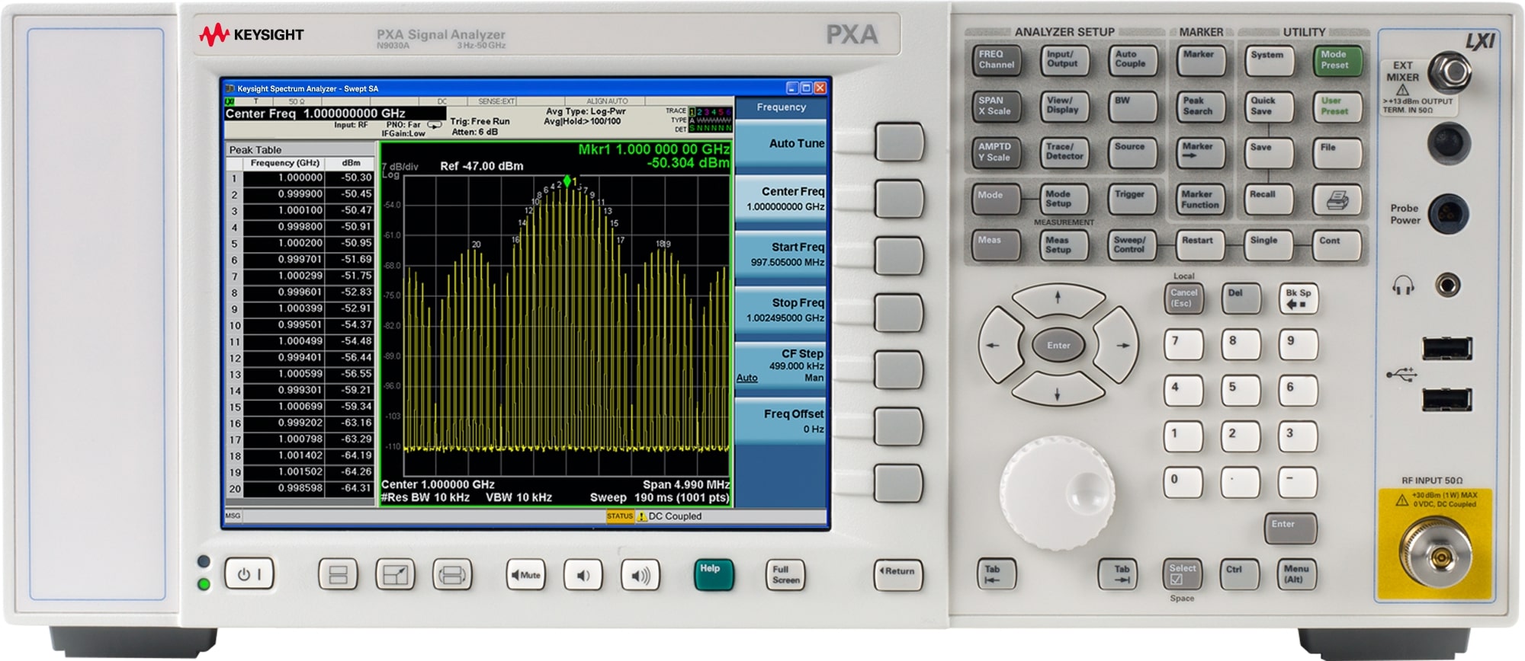Image resolution: width=1525 pixels, height=661 pixels.
Task: Click the next-window selection button
Action: tap(452, 575)
